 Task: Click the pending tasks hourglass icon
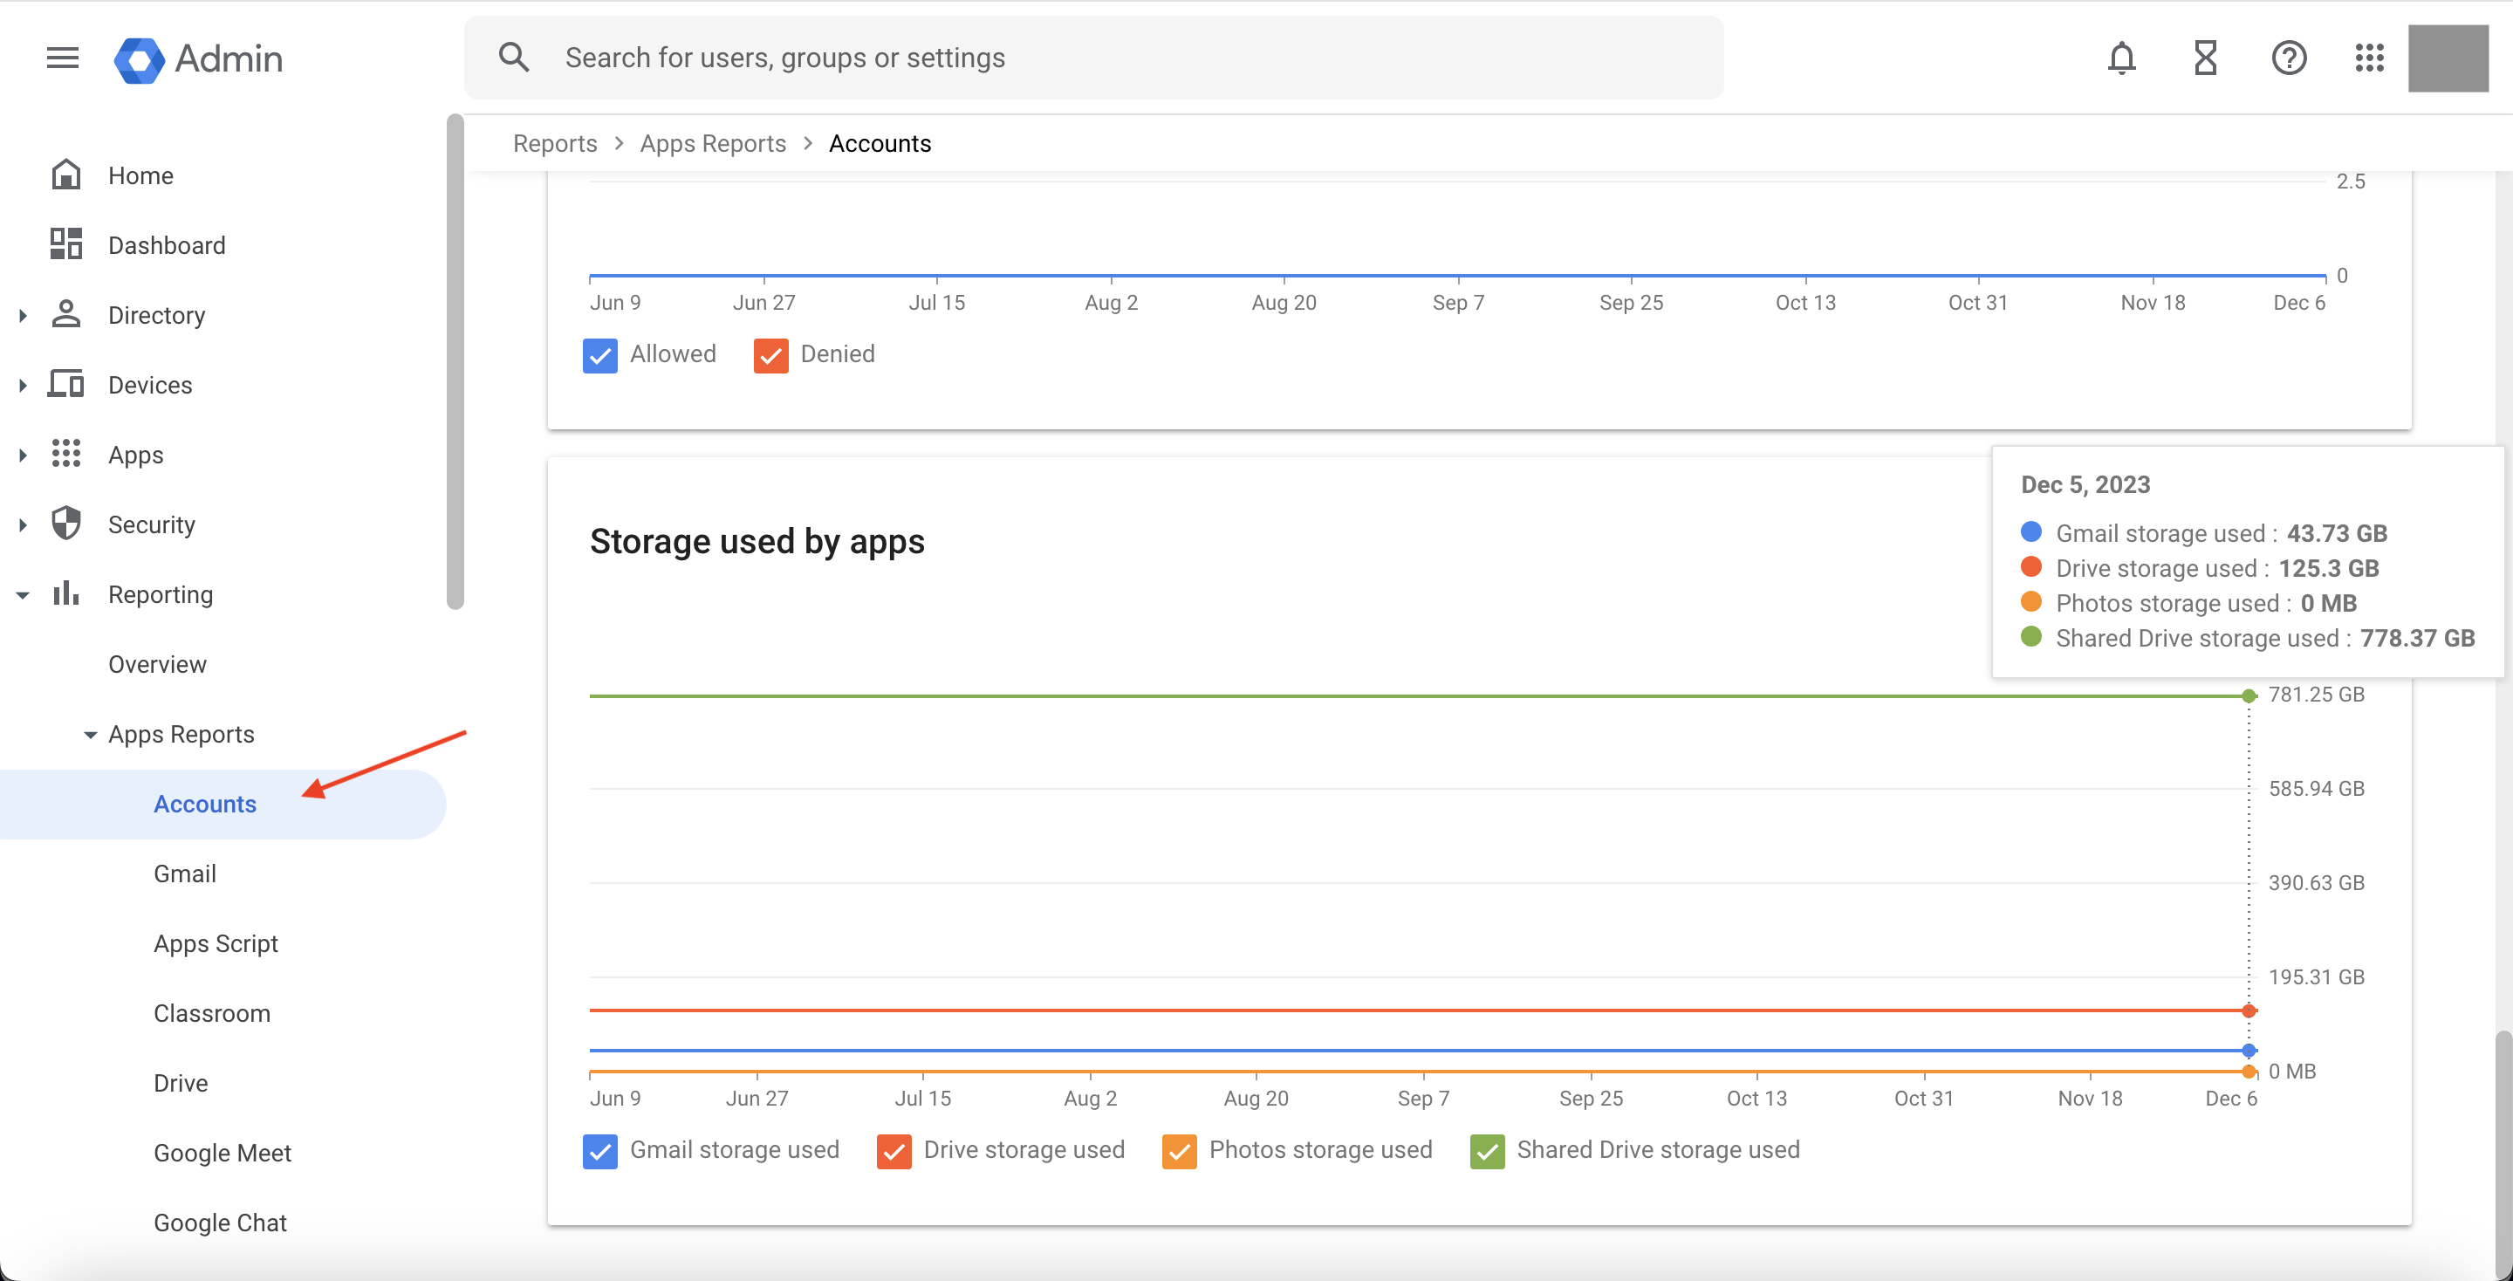coord(2205,58)
